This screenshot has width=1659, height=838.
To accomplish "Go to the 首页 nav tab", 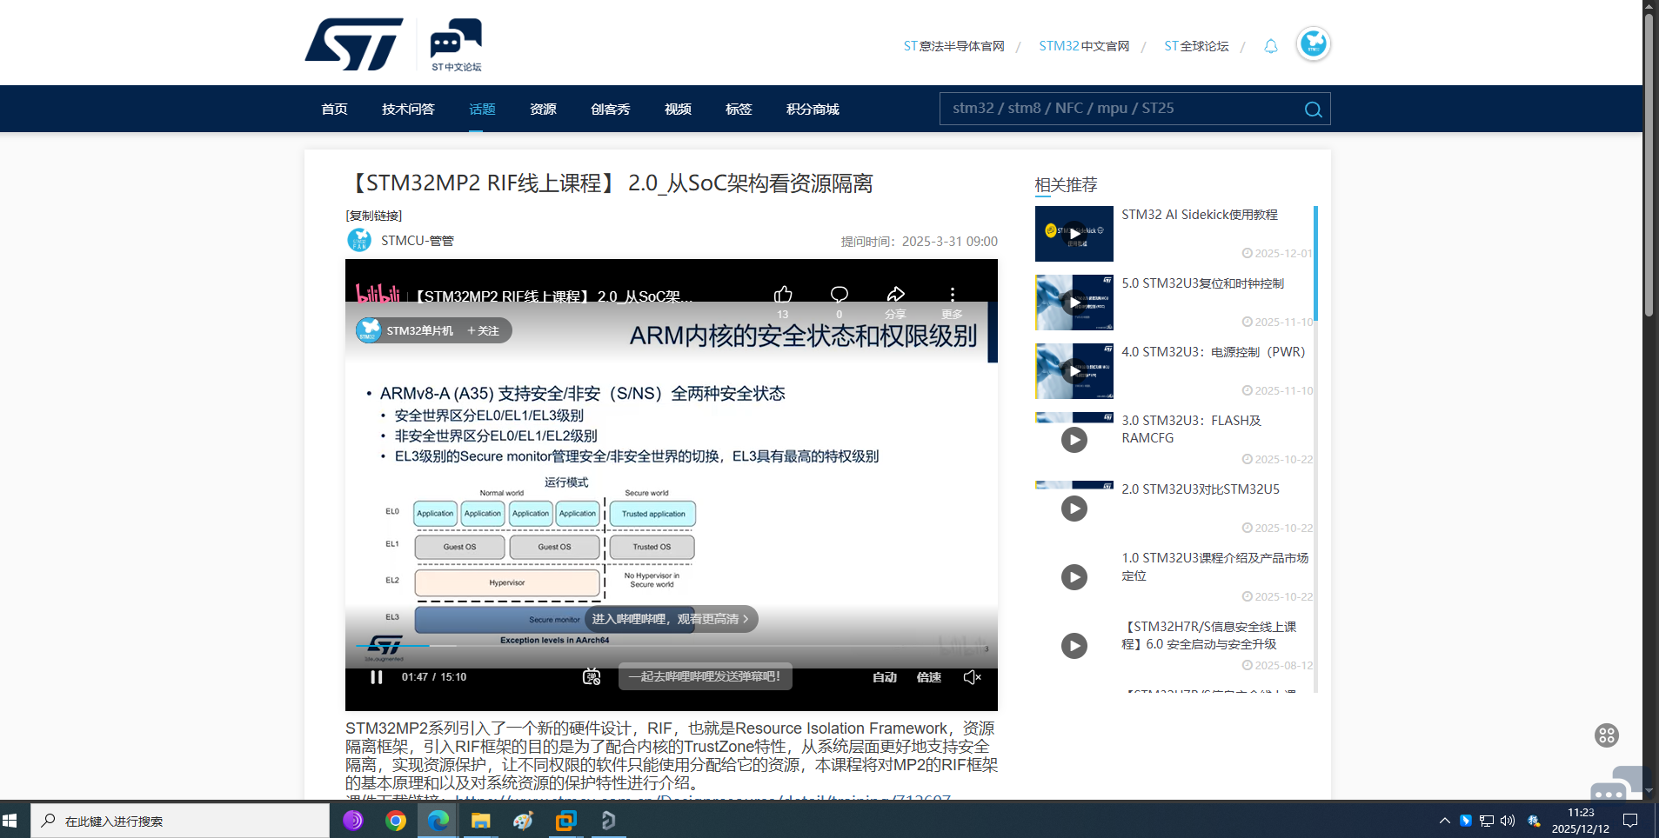I will (x=334, y=110).
